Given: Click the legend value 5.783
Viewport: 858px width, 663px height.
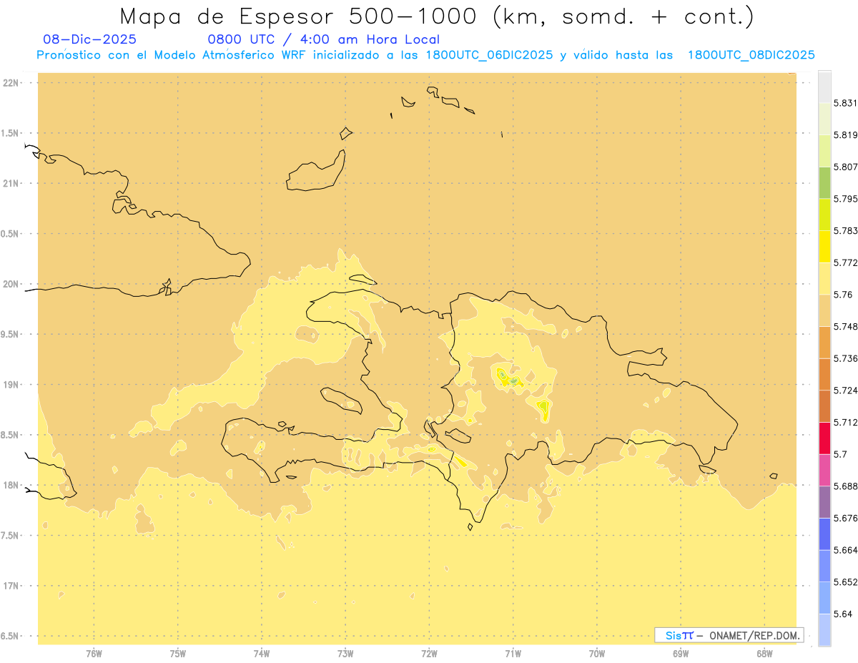Looking at the screenshot, I should (846, 231).
